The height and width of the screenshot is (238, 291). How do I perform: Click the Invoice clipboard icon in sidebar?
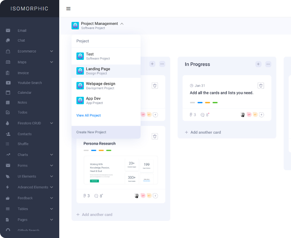(x=8, y=73)
